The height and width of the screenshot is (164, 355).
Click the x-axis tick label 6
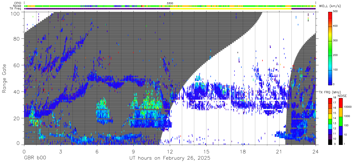click(x=97, y=151)
